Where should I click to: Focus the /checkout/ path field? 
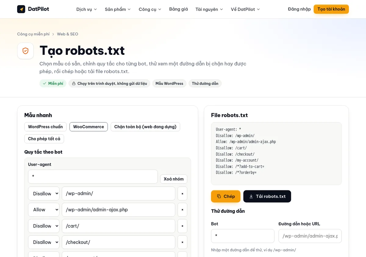coord(118,242)
